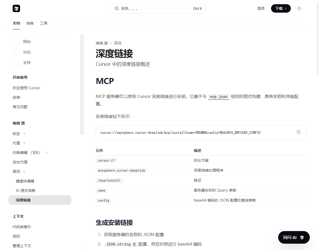This screenshot has height=250, width=319.
Task: Click the 下载 download button
Action: pyautogui.click(x=281, y=8)
